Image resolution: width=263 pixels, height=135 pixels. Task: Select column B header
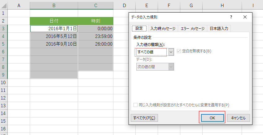pyautogui.click(x=54, y=5)
